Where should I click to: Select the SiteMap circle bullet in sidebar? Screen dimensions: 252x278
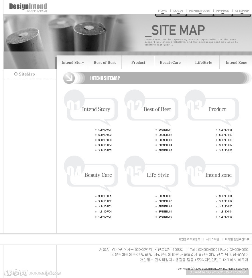[16, 74]
